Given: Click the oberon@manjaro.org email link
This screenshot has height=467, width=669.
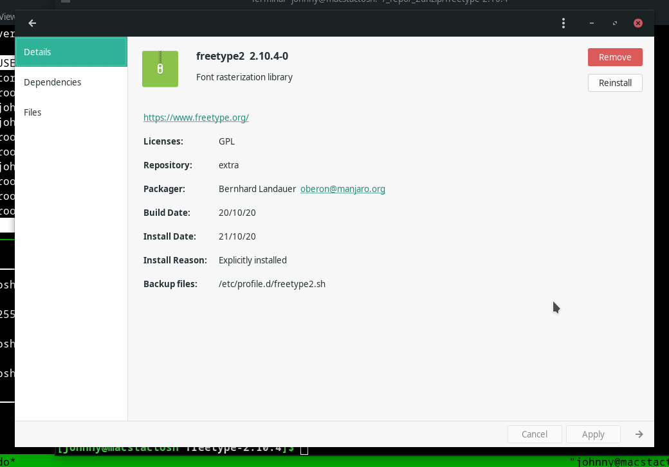Looking at the screenshot, I should tap(343, 189).
